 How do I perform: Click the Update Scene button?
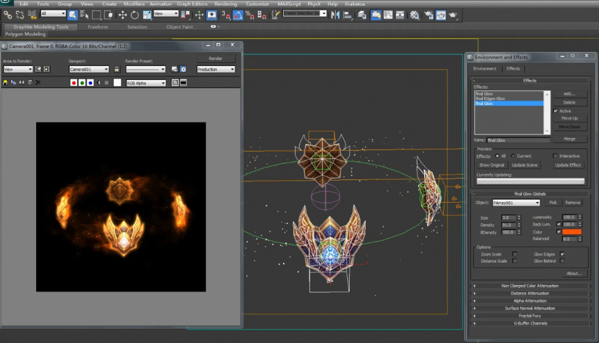coord(524,165)
